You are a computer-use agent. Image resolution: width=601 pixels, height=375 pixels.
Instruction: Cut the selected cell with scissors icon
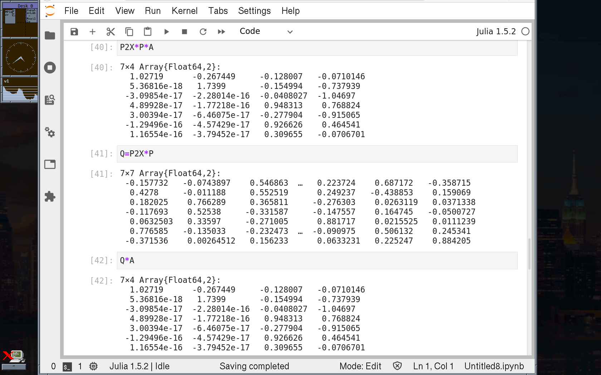pos(111,32)
